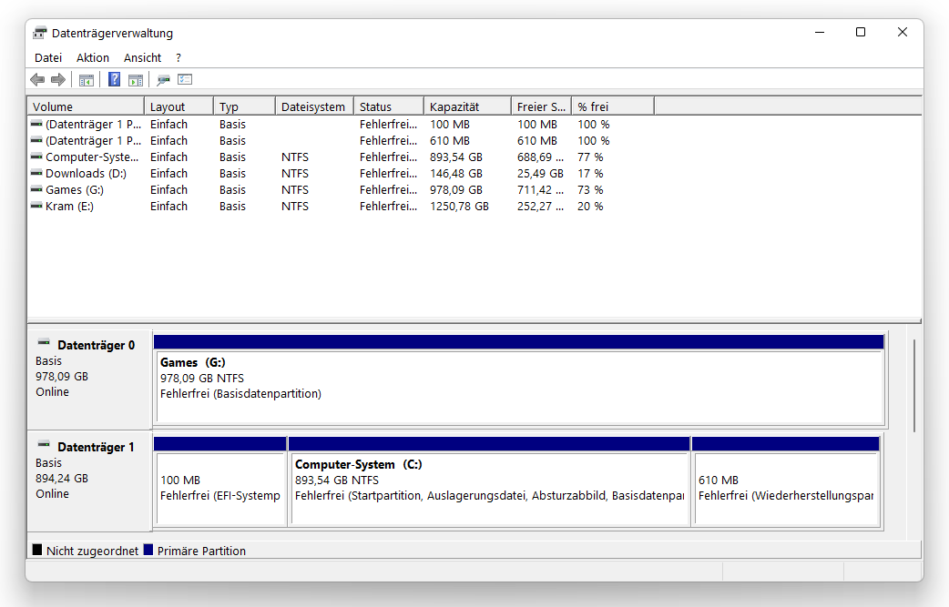The image size is (949, 607).
Task: Sort by the % frei column header
Action: tap(613, 106)
